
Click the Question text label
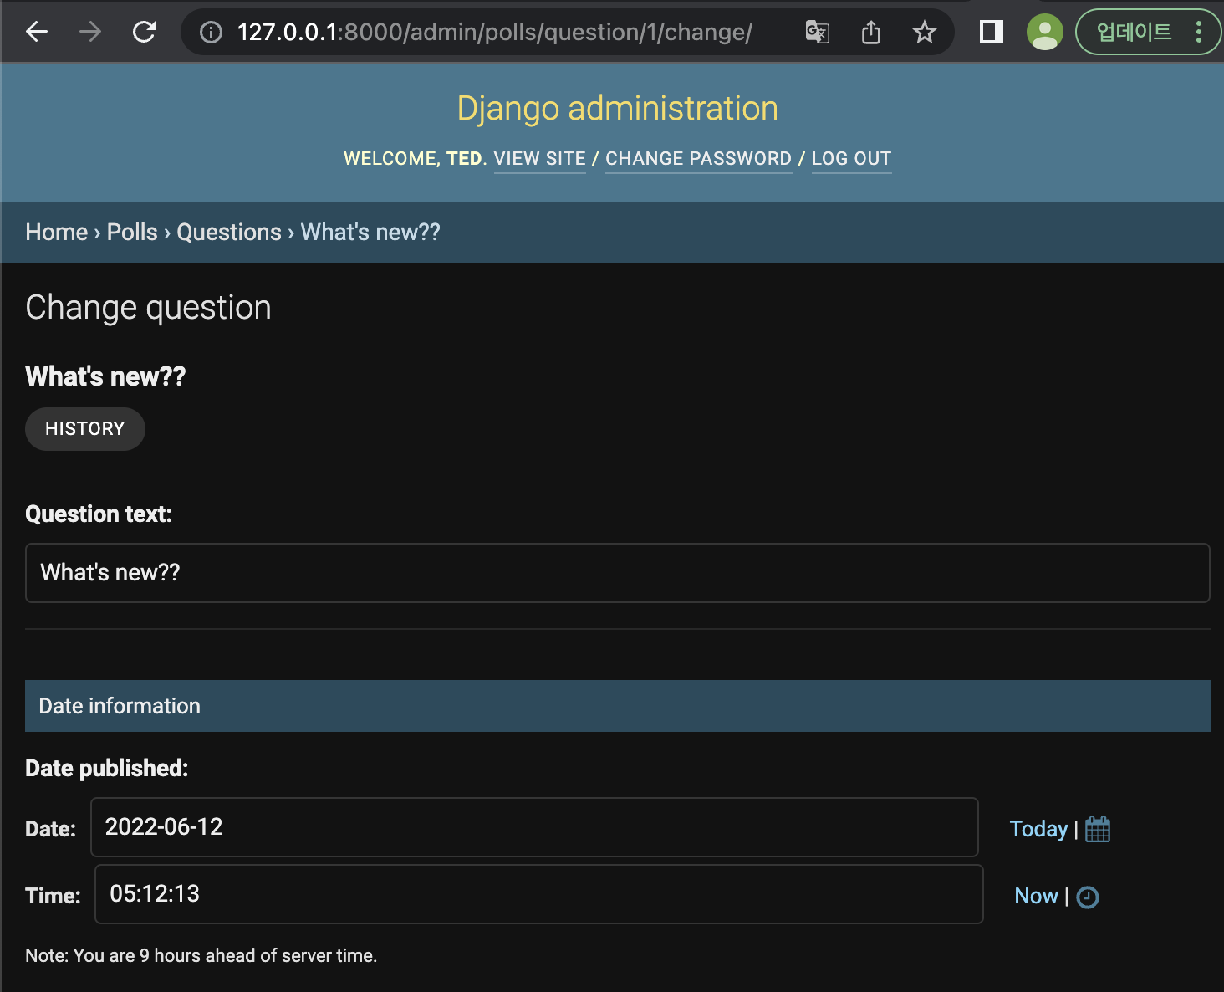99,514
